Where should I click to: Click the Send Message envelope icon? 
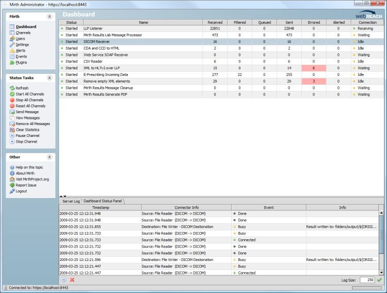point(12,112)
